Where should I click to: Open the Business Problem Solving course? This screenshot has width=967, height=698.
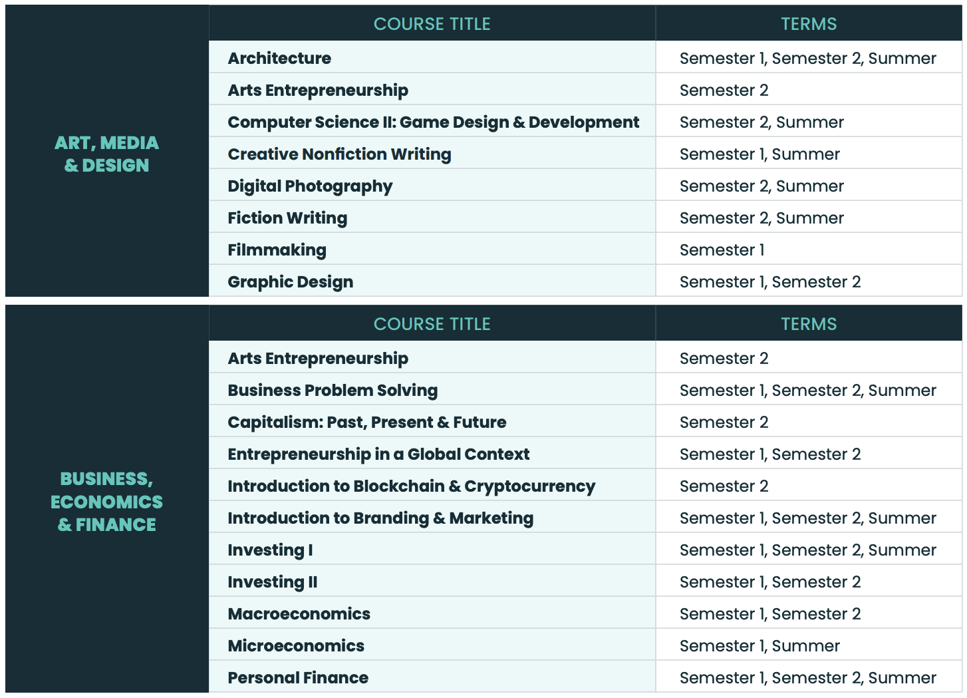[x=333, y=391]
